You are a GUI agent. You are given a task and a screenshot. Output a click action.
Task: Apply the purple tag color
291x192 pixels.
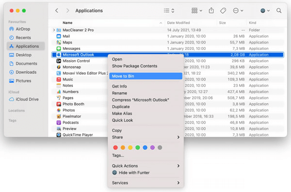153,147
